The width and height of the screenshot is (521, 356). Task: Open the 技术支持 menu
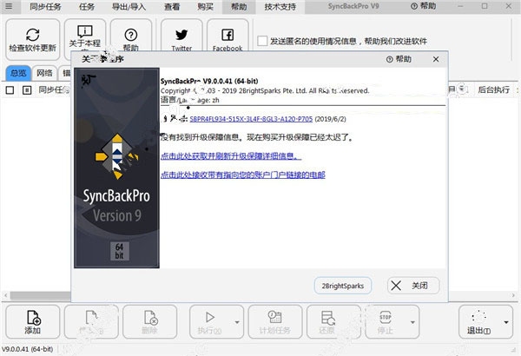pyautogui.click(x=280, y=7)
